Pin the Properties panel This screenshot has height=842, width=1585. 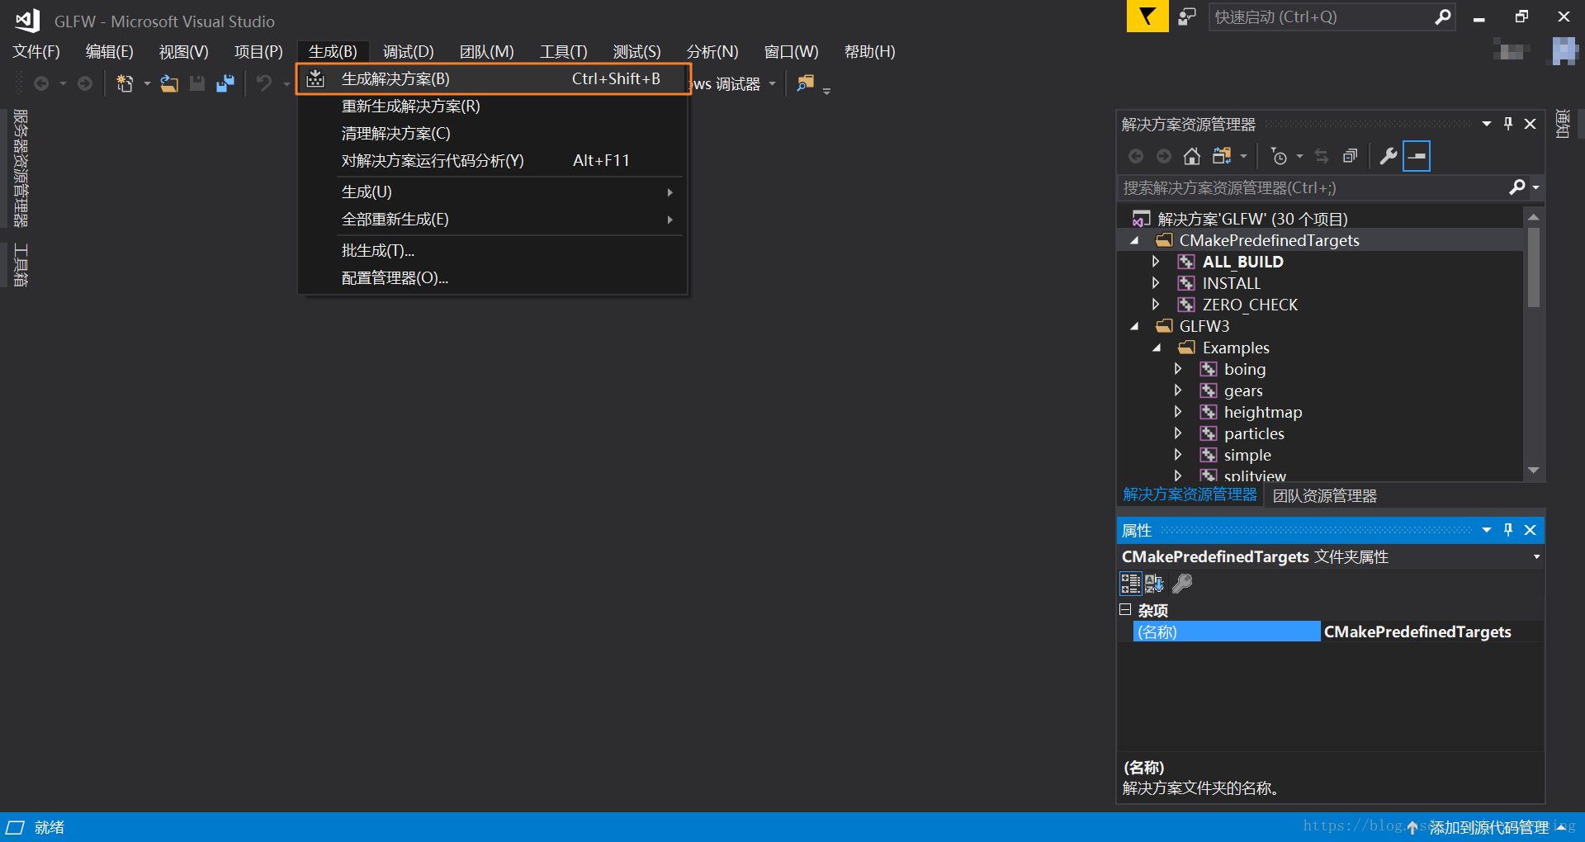tap(1508, 530)
